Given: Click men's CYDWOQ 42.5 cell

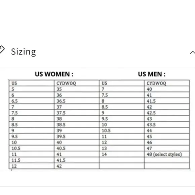Looking at the screenshot, I should tap(167, 113).
